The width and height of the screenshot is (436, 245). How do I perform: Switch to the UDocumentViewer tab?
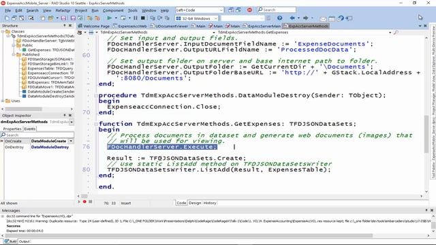point(169,26)
